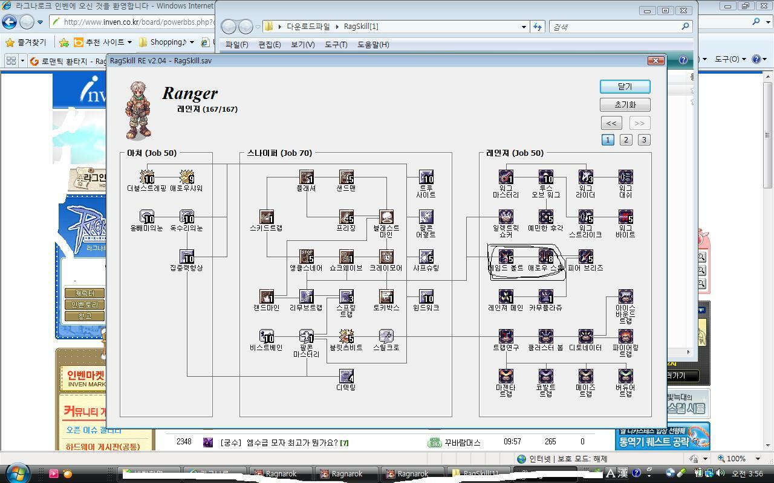Click the 클러스터 봄 skill icon
The width and height of the screenshot is (774, 483).
(x=545, y=336)
